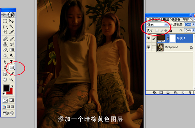Toggle mask link on 形状 1 layer

tap(167, 38)
